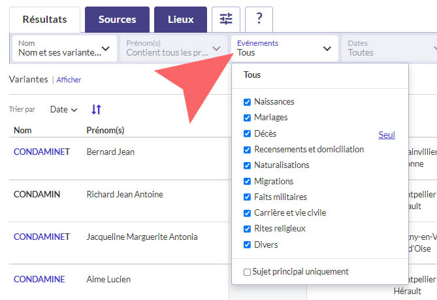Reverse sort order with the arrows icon
The width and height of the screenshot is (437, 300).
pyautogui.click(x=96, y=110)
